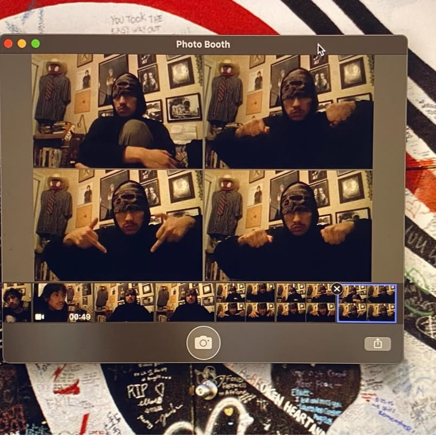Select the 4-up thumbnail left of the highlighted one
This screenshot has height=436, width=436.
pyautogui.click(x=305, y=303)
